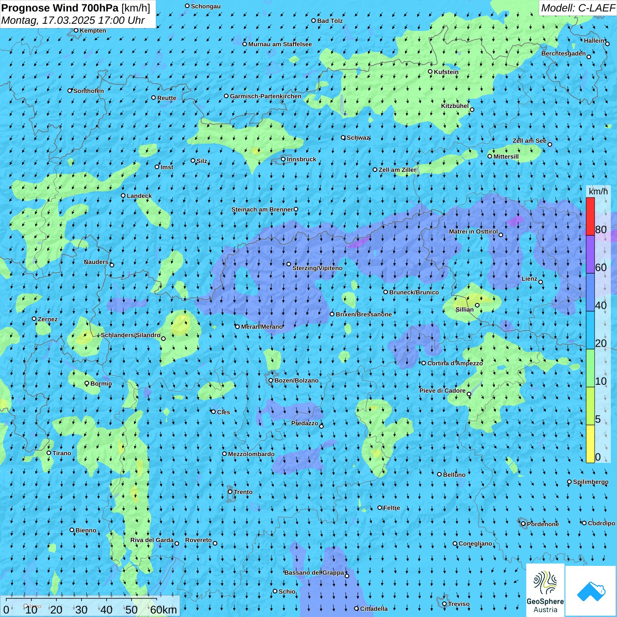Click the 'Bad Tölz' label
Image resolution: width=617 pixels, height=617 pixels.
click(330, 21)
